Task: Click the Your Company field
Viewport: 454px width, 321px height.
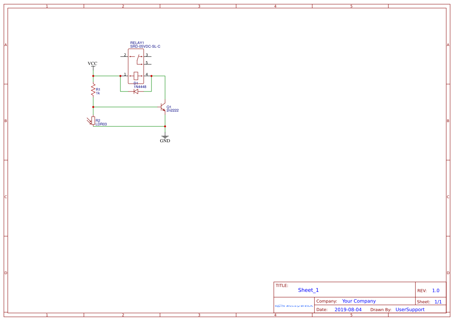Action: click(359, 301)
